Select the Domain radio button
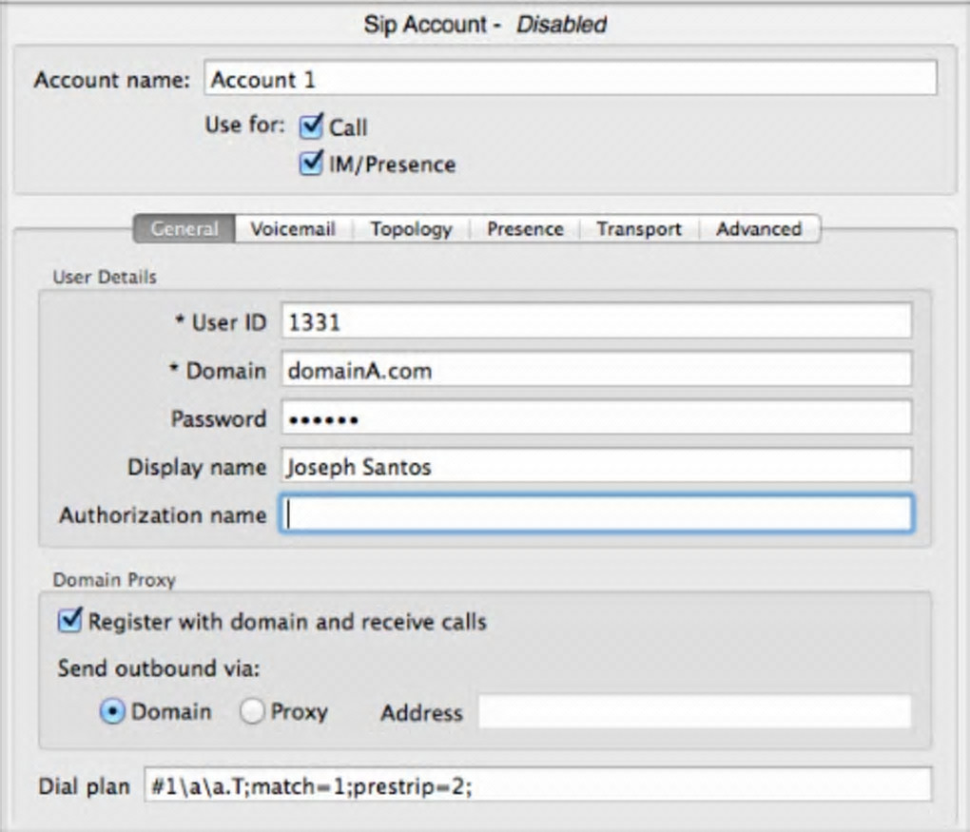 [112, 712]
